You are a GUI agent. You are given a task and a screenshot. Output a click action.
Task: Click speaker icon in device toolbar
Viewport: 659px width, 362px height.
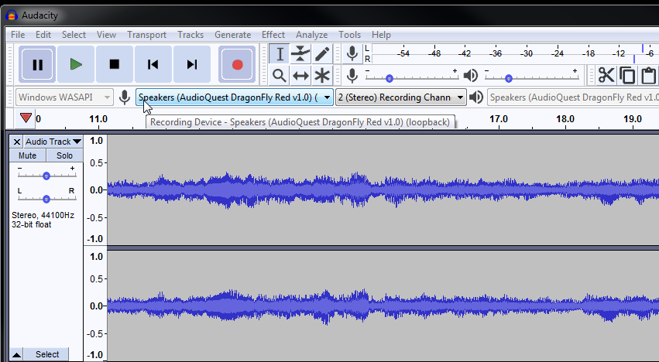[x=475, y=97]
